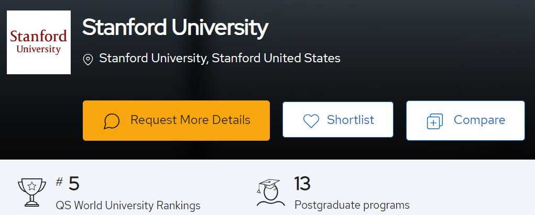Image resolution: width=535 pixels, height=215 pixels.
Task: Click the speech bubble chat icon
Action: [112, 121]
